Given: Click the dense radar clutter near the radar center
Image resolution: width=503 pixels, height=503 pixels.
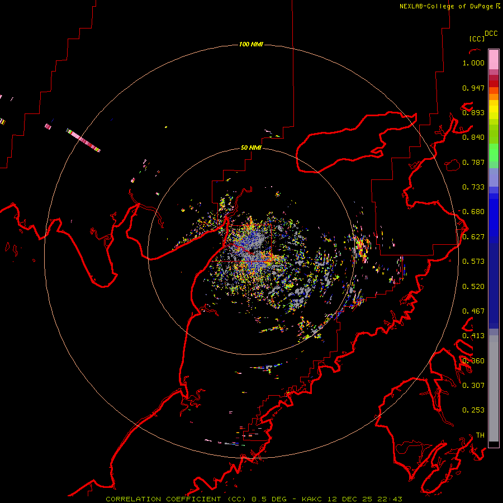Looking at the screenshot, I should [253, 253].
